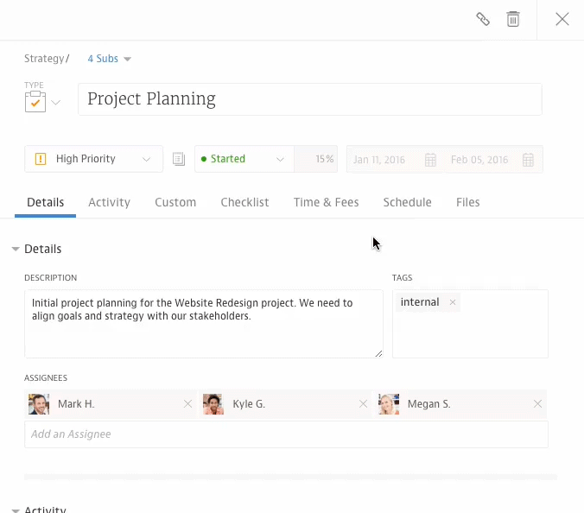
Task: Remove assignee Mark H.
Action: [187, 404]
